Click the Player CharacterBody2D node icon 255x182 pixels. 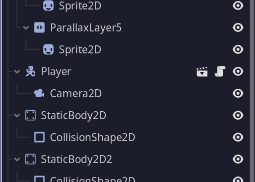point(30,71)
